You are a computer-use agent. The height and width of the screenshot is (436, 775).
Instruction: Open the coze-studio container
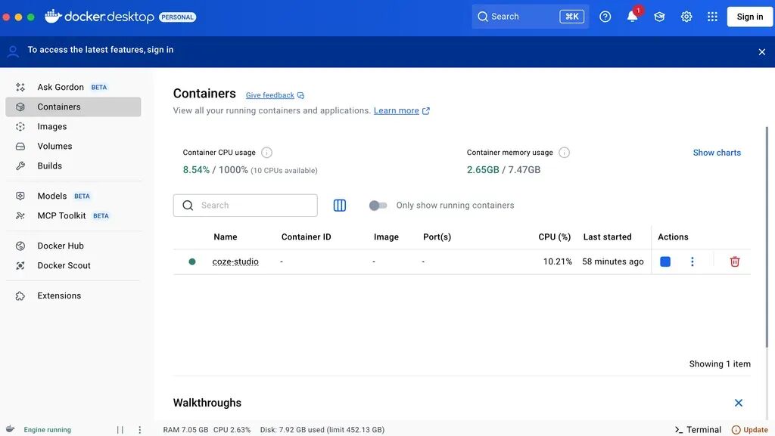235,261
